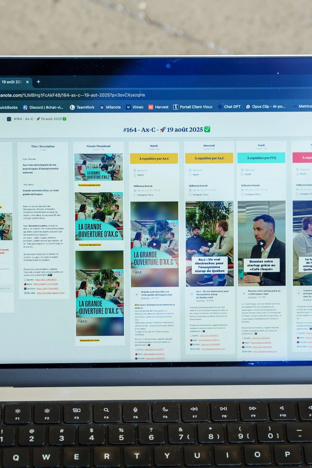312x468 pixels.
Task: Open the Opus Clip bookmark
Action: (266, 106)
